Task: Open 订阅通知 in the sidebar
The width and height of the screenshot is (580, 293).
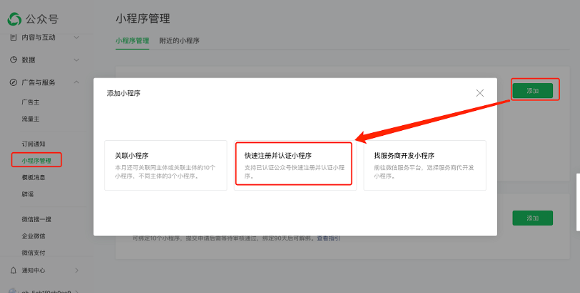Action: pos(34,144)
